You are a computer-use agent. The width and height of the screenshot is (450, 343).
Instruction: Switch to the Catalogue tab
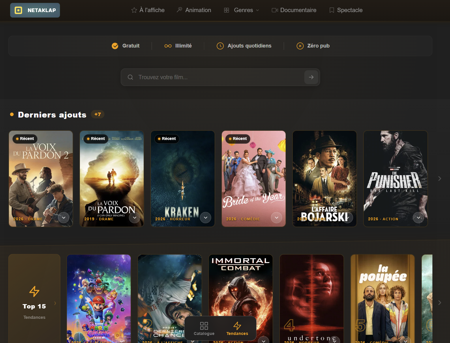point(204,329)
